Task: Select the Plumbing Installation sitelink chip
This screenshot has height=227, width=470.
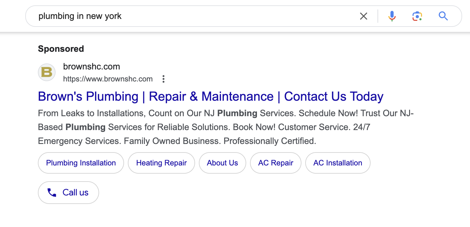Action: pyautogui.click(x=81, y=163)
